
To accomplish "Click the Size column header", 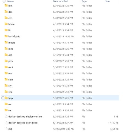I will coord(108,1).
